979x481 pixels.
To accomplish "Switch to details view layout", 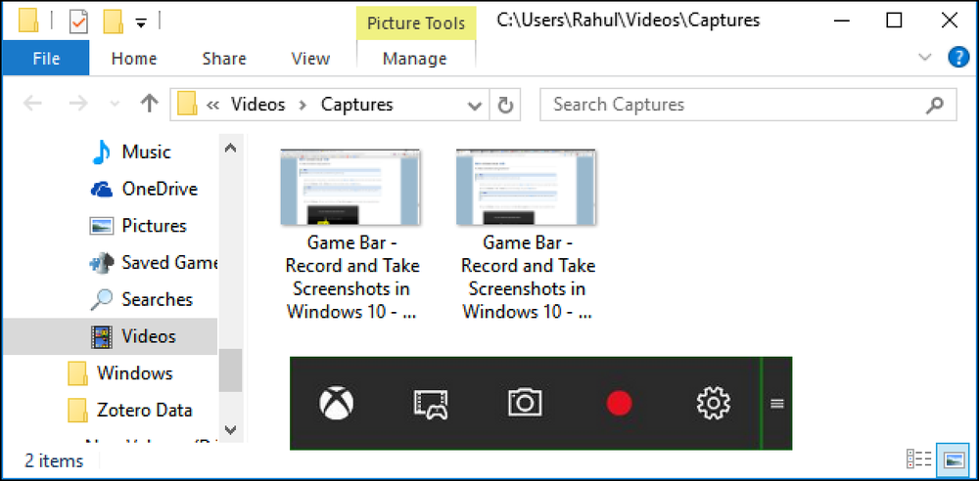I will pyautogui.click(x=918, y=459).
